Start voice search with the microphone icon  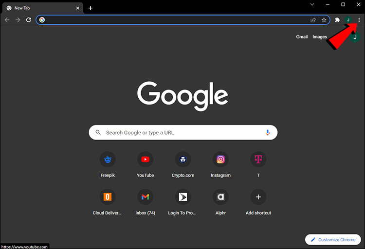[x=268, y=133]
